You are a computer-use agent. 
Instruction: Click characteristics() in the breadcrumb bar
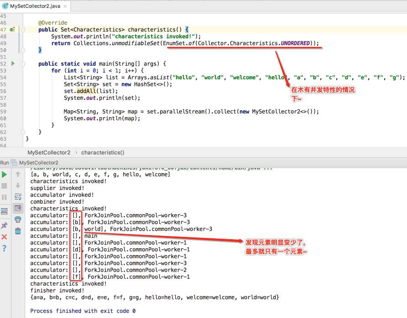[103, 153]
